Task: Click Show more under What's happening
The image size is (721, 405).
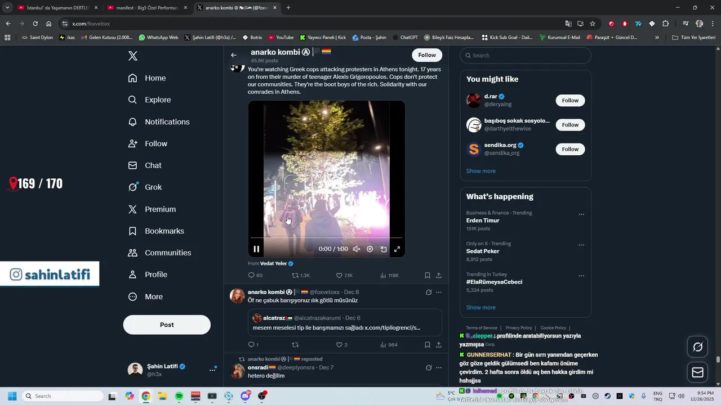Action: (481, 308)
